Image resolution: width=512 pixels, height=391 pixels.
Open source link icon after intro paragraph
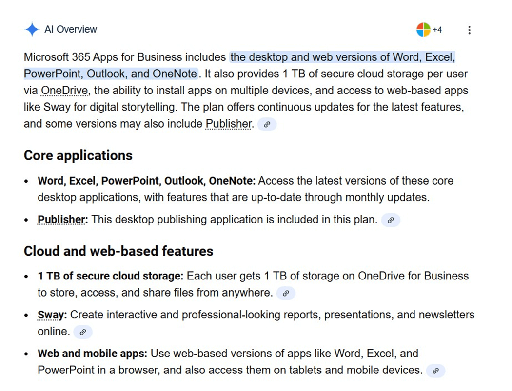pos(267,124)
